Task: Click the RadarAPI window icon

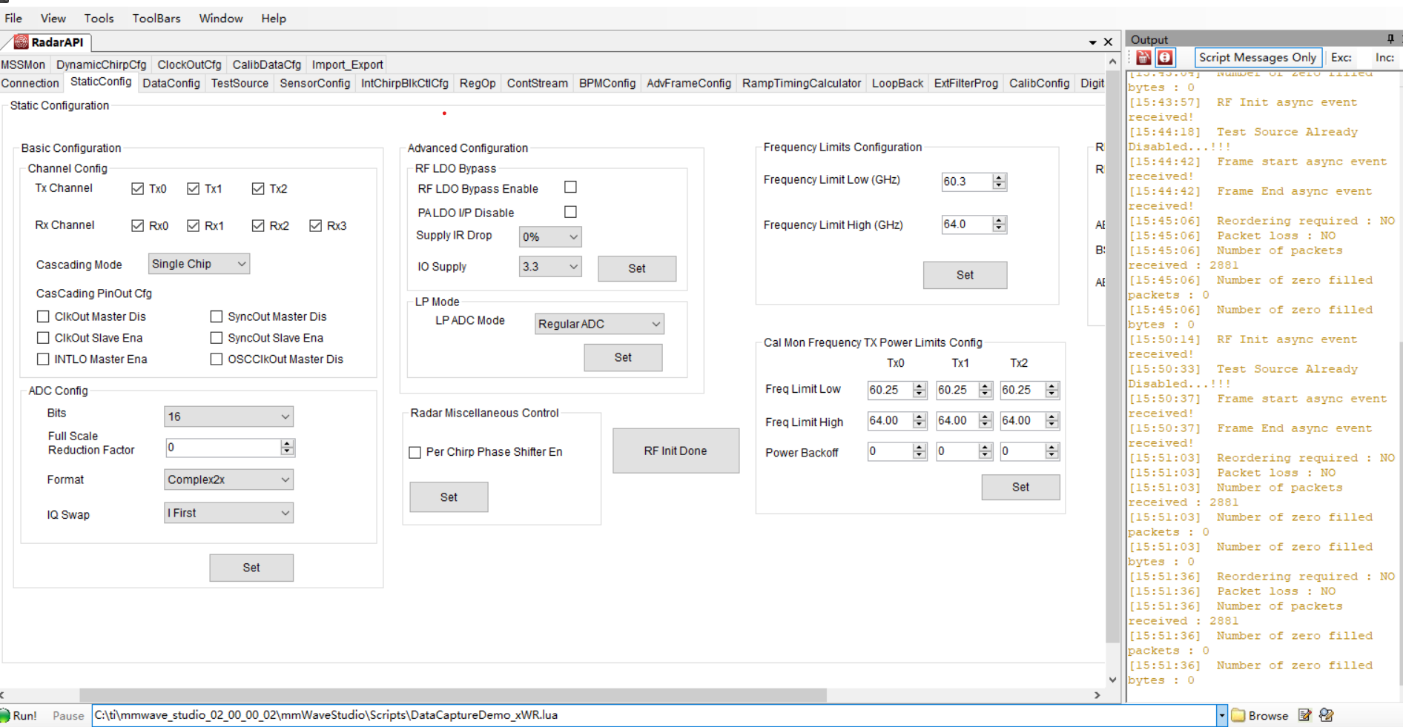Action: (x=21, y=42)
